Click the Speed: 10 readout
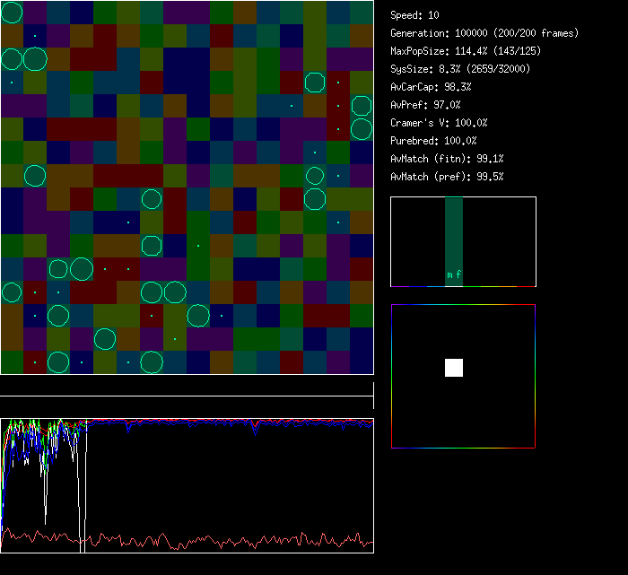 [415, 15]
